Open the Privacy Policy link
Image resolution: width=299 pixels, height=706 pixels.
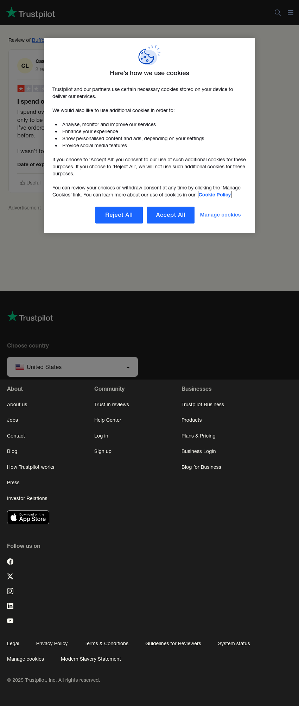(52, 643)
